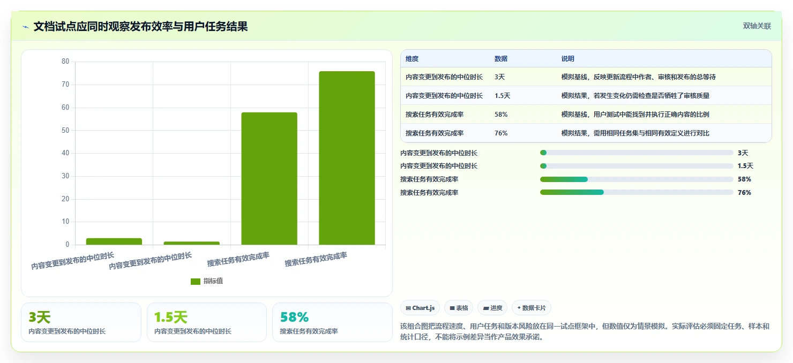Screen dimensions: 793x363
Task: Select the 表格 chip
Action: click(x=459, y=308)
